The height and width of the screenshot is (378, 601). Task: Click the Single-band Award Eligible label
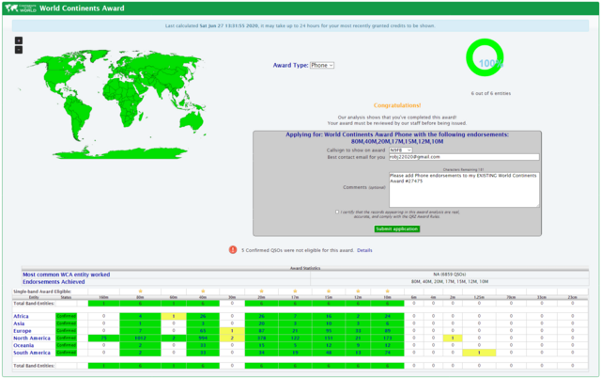[42, 291]
